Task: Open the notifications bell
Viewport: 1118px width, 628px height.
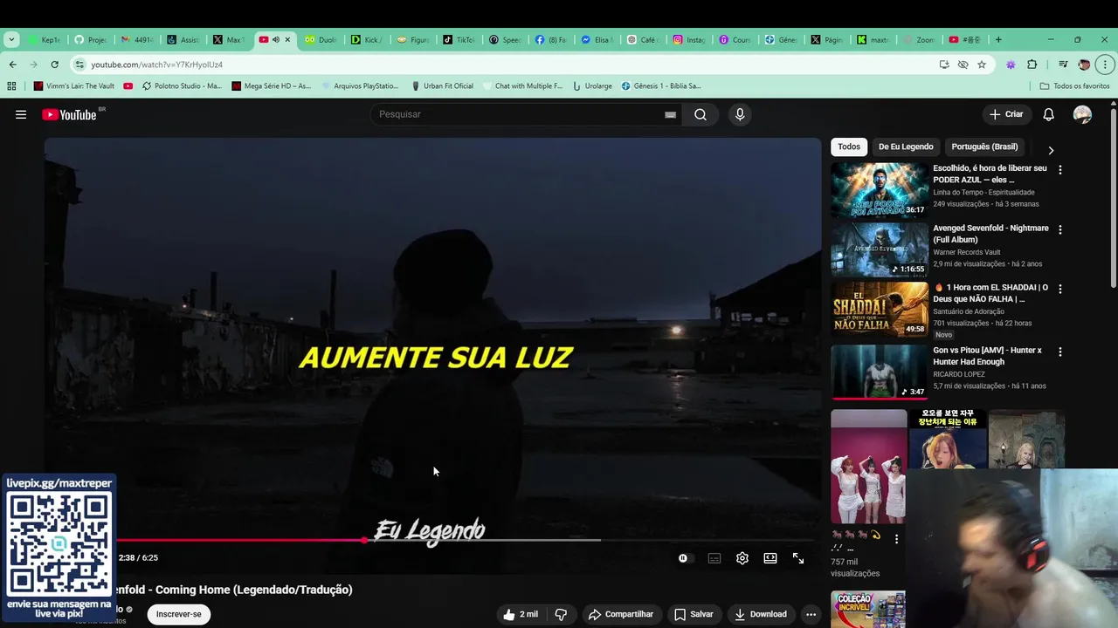Action: (1049, 114)
